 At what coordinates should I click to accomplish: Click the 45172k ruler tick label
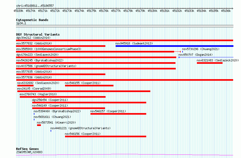pyautogui.click(x=55, y=11)
